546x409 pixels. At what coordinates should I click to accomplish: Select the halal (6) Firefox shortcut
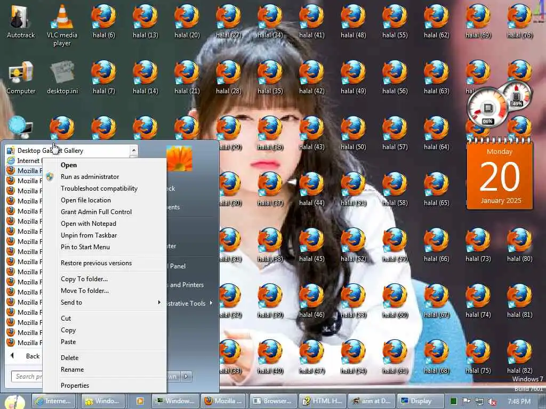(104, 21)
